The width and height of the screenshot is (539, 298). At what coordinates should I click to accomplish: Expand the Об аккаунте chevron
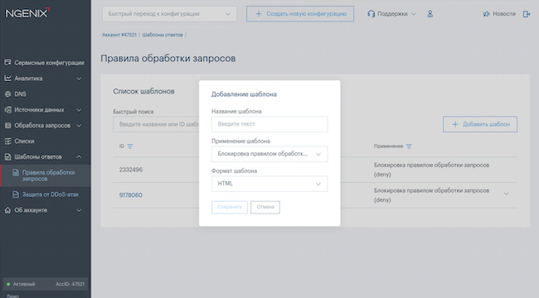tap(79, 210)
